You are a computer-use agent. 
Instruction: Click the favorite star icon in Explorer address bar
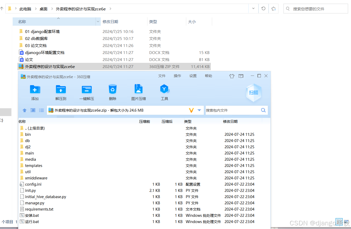pyautogui.click(x=274, y=9)
